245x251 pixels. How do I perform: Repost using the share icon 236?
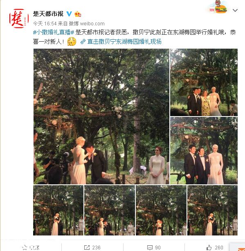(x=92, y=247)
